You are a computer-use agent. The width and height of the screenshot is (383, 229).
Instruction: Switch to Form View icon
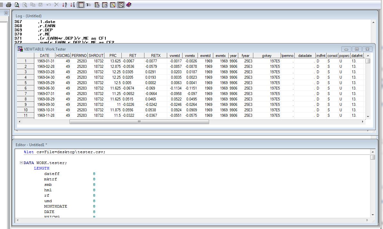click(89, 4)
